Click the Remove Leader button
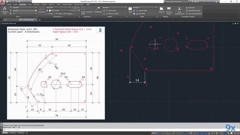This screenshot has height=135, width=240. [x=112, y=13]
